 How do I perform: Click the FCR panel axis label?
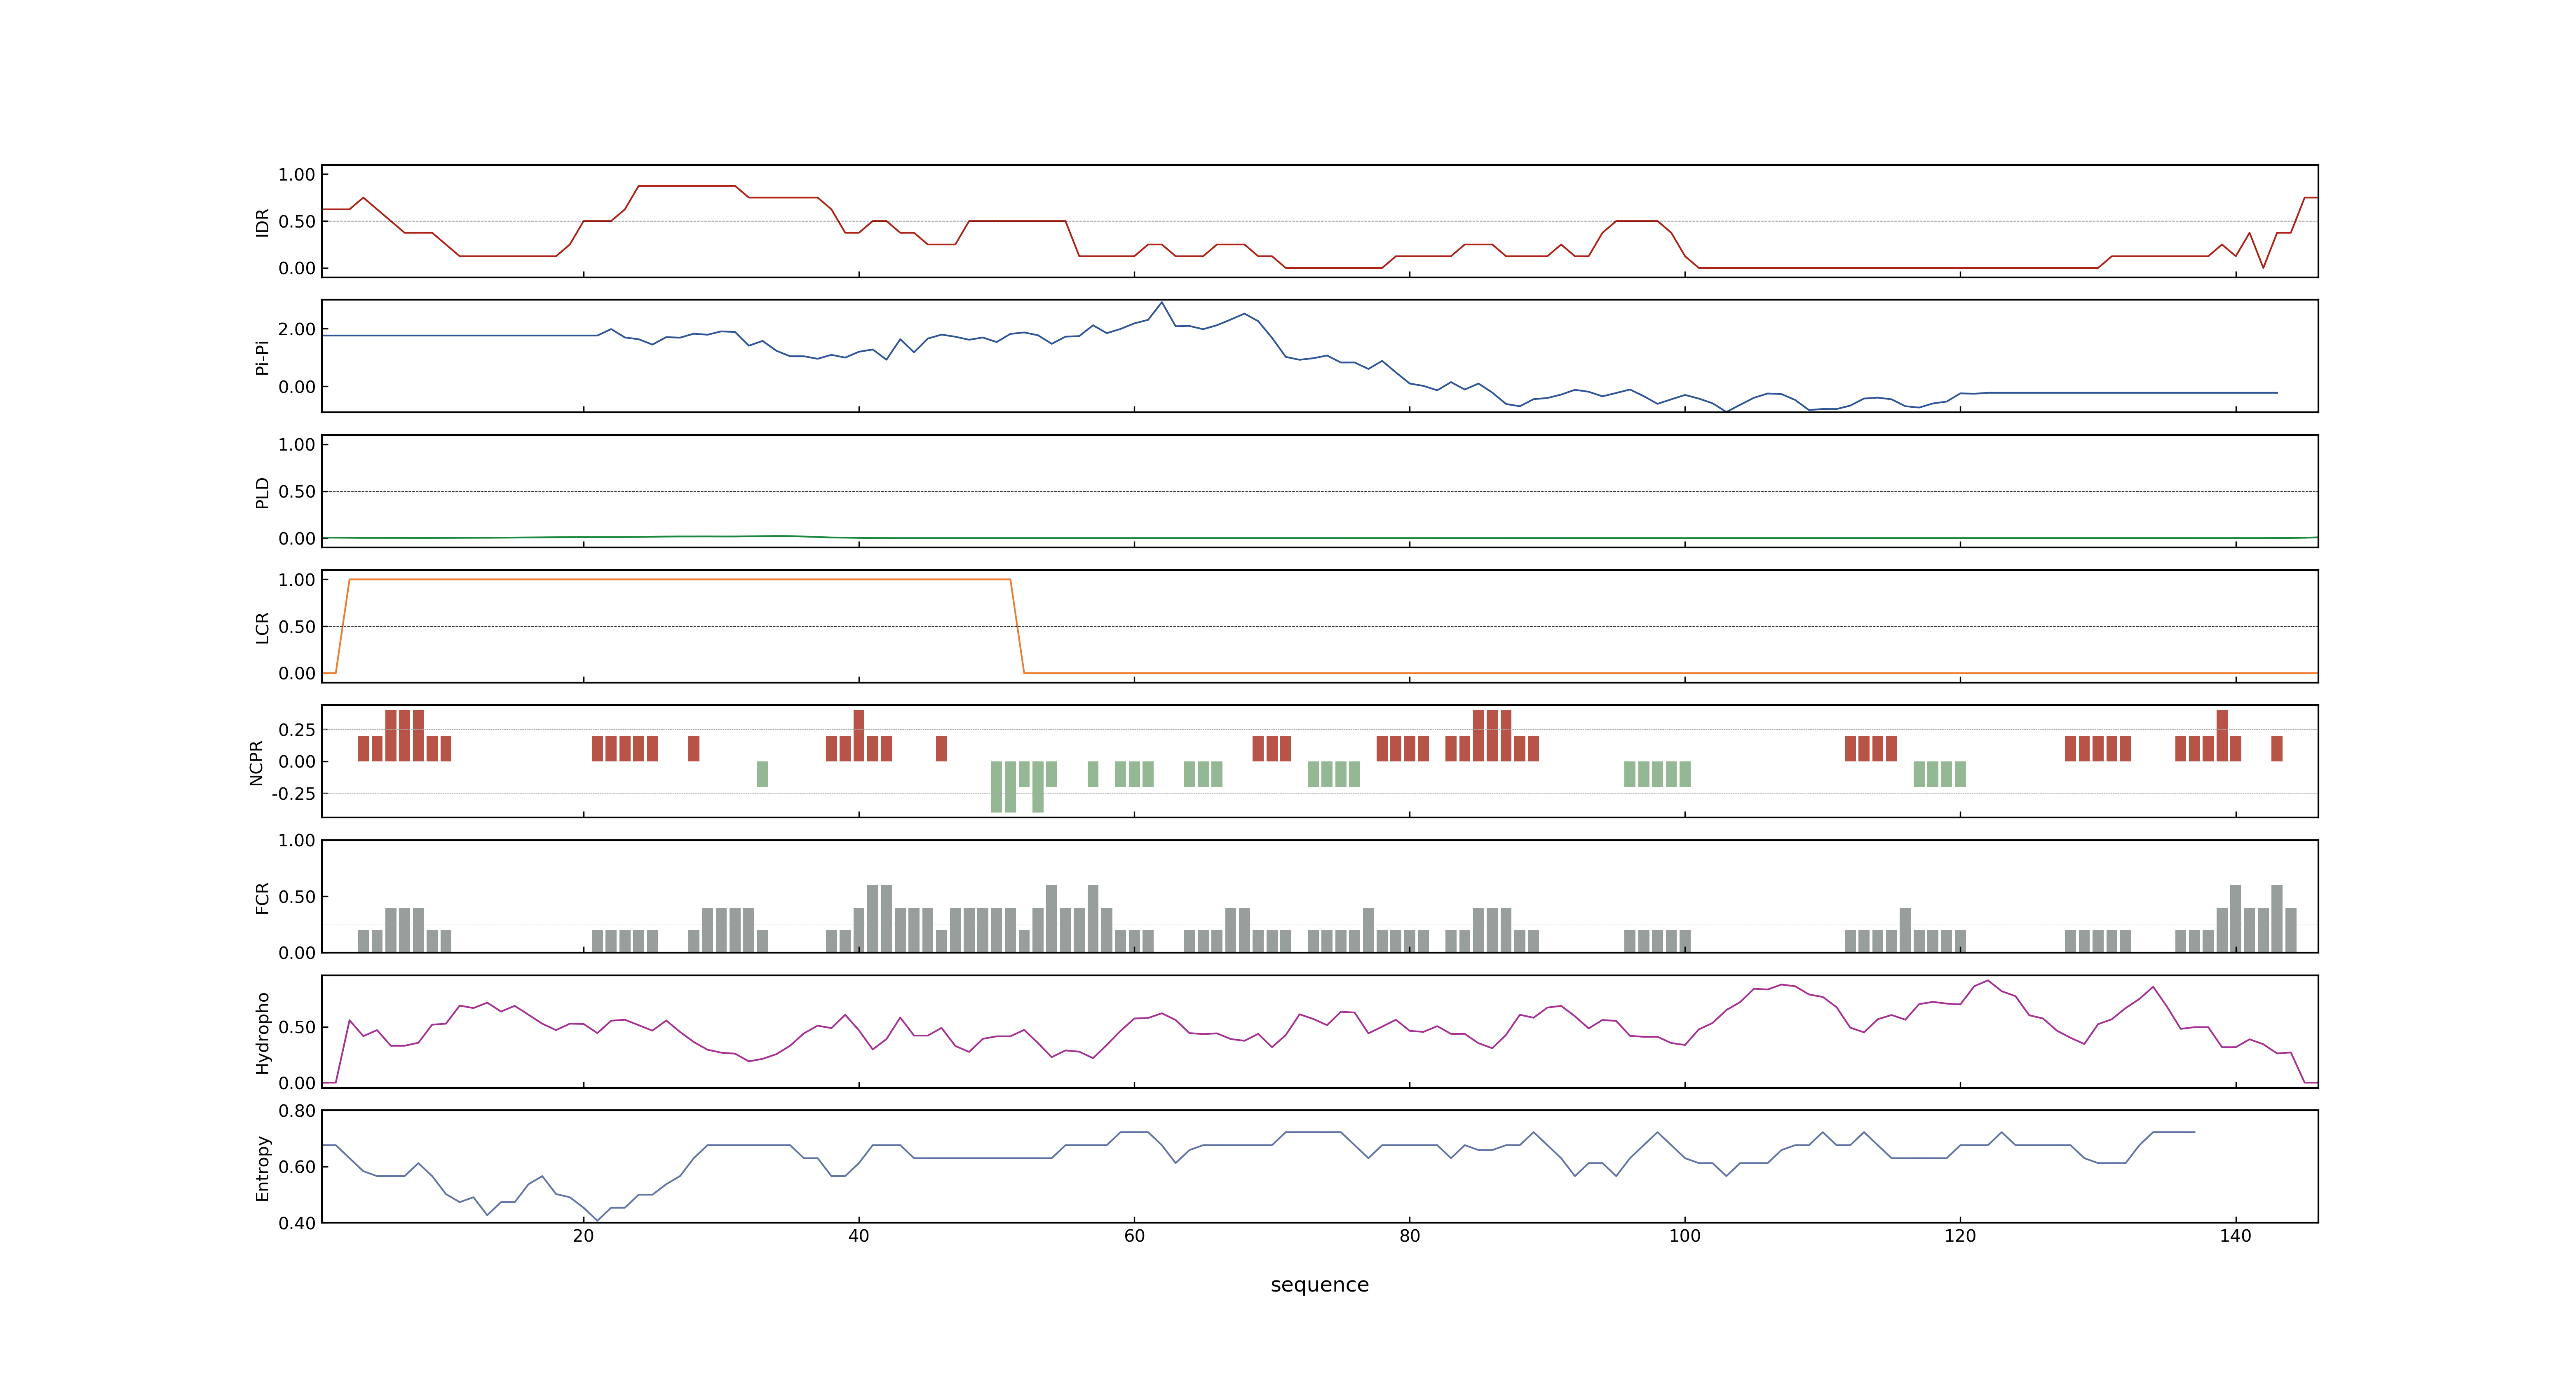click(x=262, y=897)
